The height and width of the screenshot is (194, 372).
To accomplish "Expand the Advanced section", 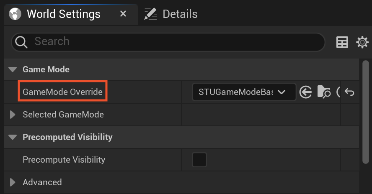I will pyautogui.click(x=13, y=182).
